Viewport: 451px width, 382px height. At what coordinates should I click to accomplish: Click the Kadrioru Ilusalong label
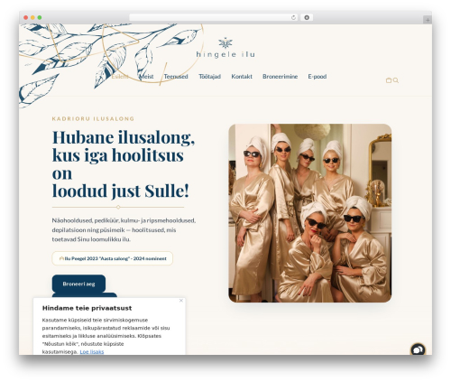tap(93, 118)
